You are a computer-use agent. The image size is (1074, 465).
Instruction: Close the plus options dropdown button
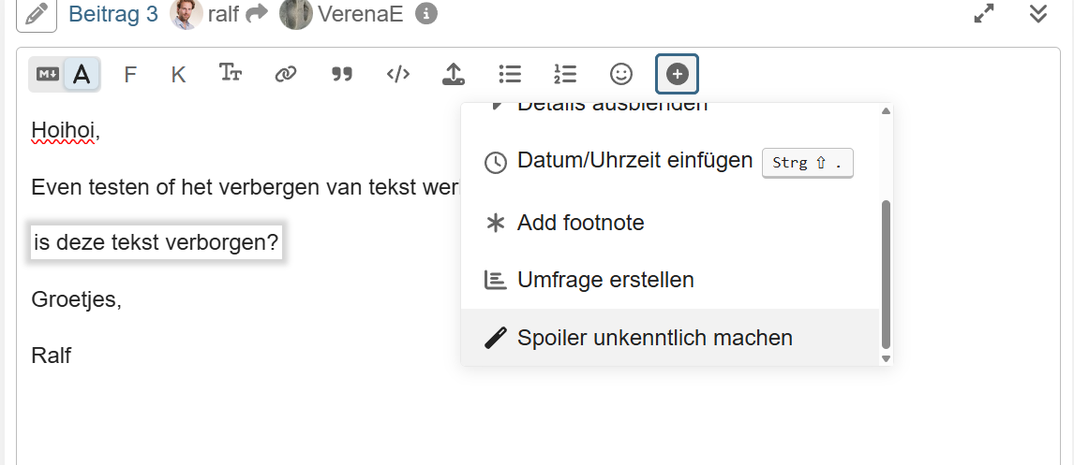point(677,74)
